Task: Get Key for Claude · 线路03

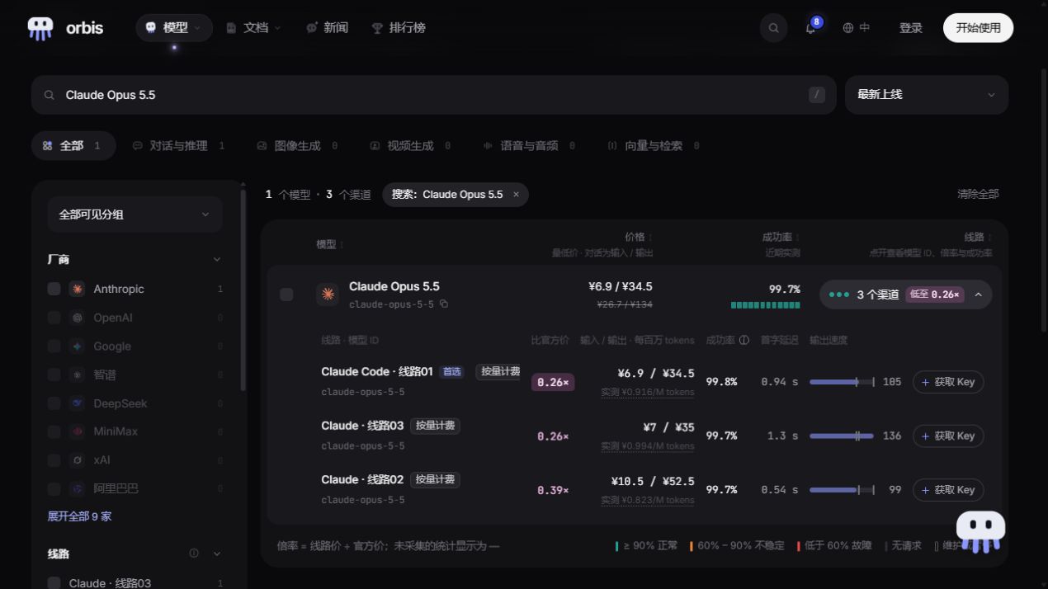Action: pyautogui.click(x=948, y=436)
